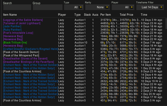Sort by Item Name column header
The height and width of the screenshot is (106, 167).
click(x=10, y=15)
